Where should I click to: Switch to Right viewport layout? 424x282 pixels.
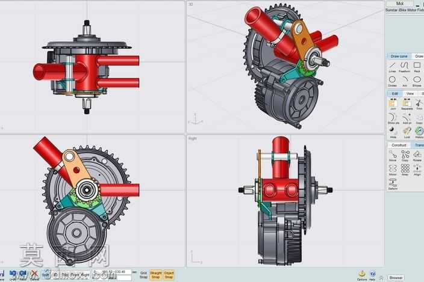pyautogui.click(x=85, y=275)
